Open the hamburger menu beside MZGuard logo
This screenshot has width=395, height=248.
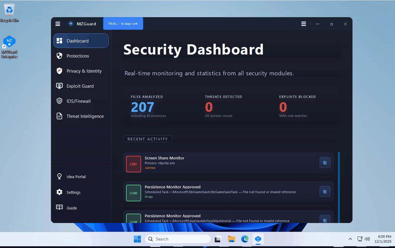58,24
